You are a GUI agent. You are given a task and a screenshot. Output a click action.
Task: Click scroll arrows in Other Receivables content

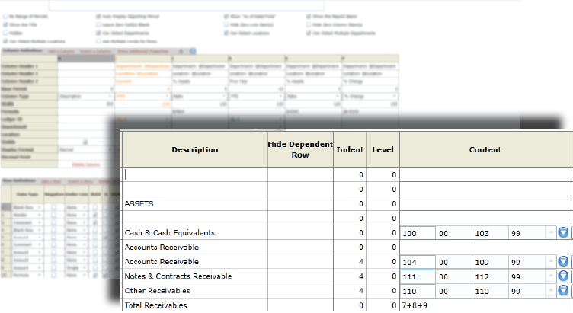click(550, 290)
